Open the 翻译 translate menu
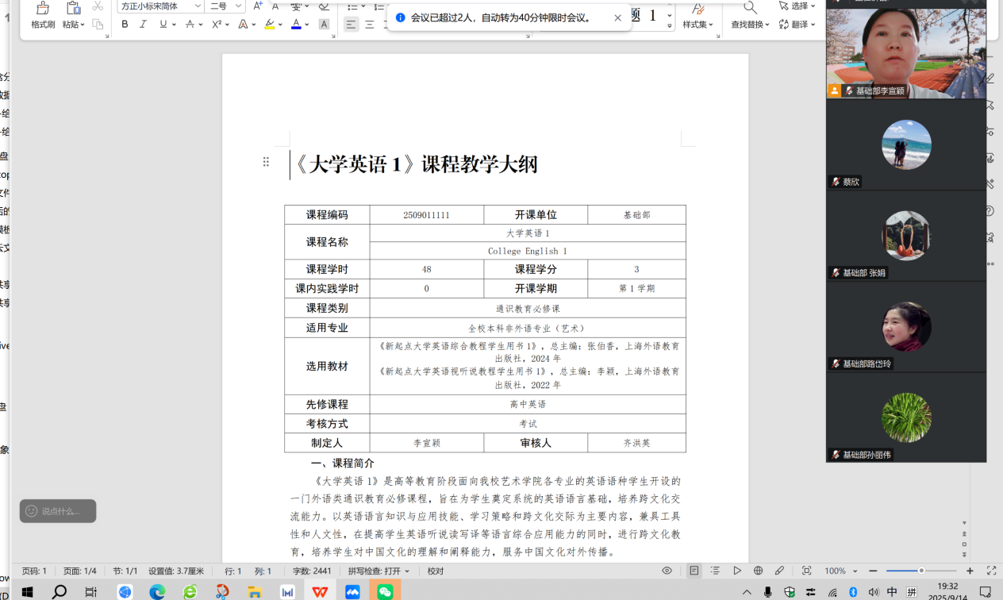Viewport: 1003px width, 600px height. point(797,25)
